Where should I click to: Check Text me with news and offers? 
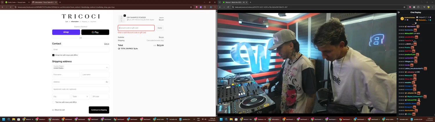click(x=53, y=102)
